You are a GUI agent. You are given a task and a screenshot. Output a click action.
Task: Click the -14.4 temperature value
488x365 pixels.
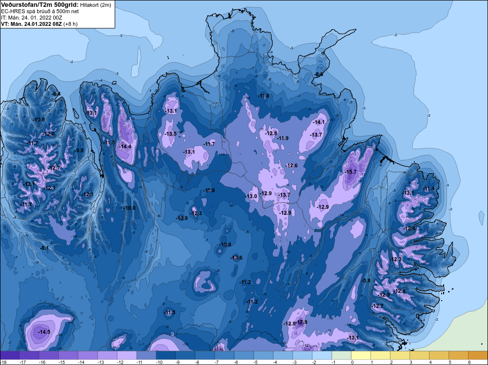pos(125,146)
